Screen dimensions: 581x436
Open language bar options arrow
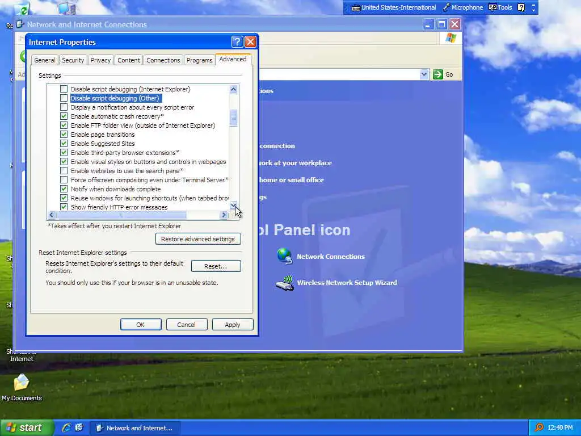[533, 7]
